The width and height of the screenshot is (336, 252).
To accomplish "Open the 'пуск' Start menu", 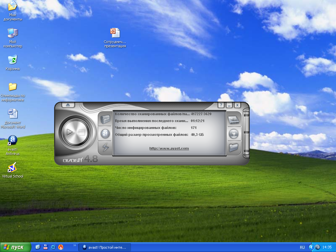I will [x=15, y=247].
